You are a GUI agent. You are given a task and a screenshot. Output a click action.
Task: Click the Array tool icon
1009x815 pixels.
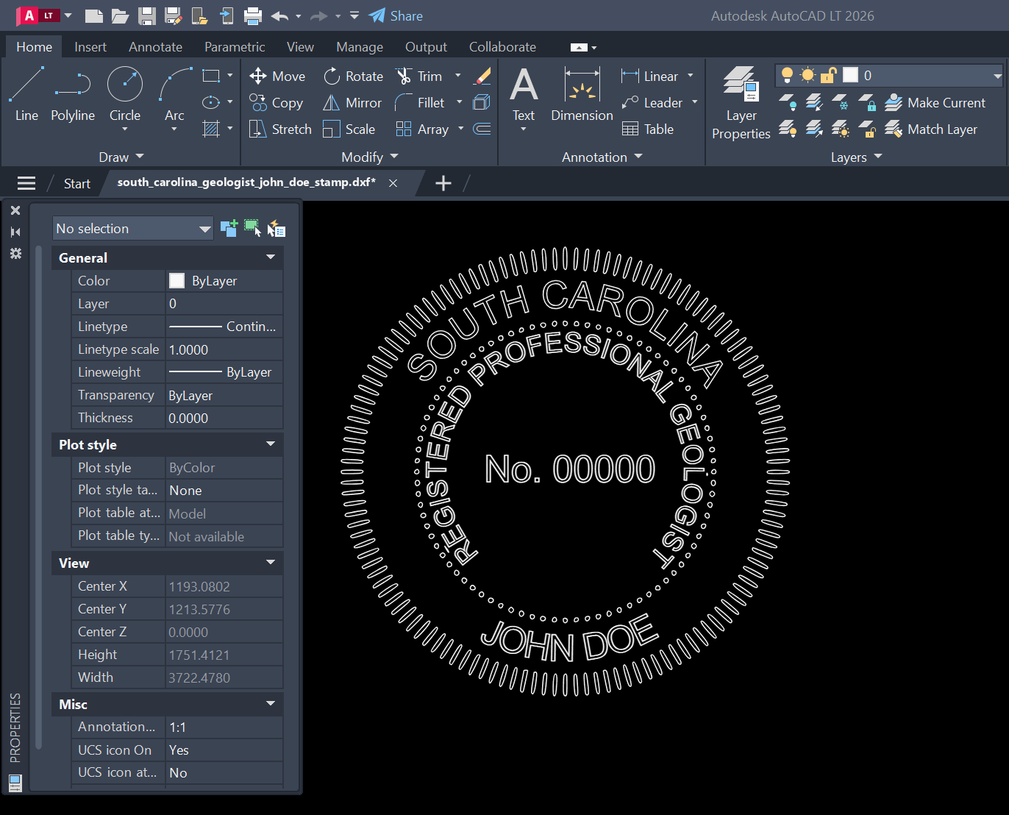[x=404, y=129]
